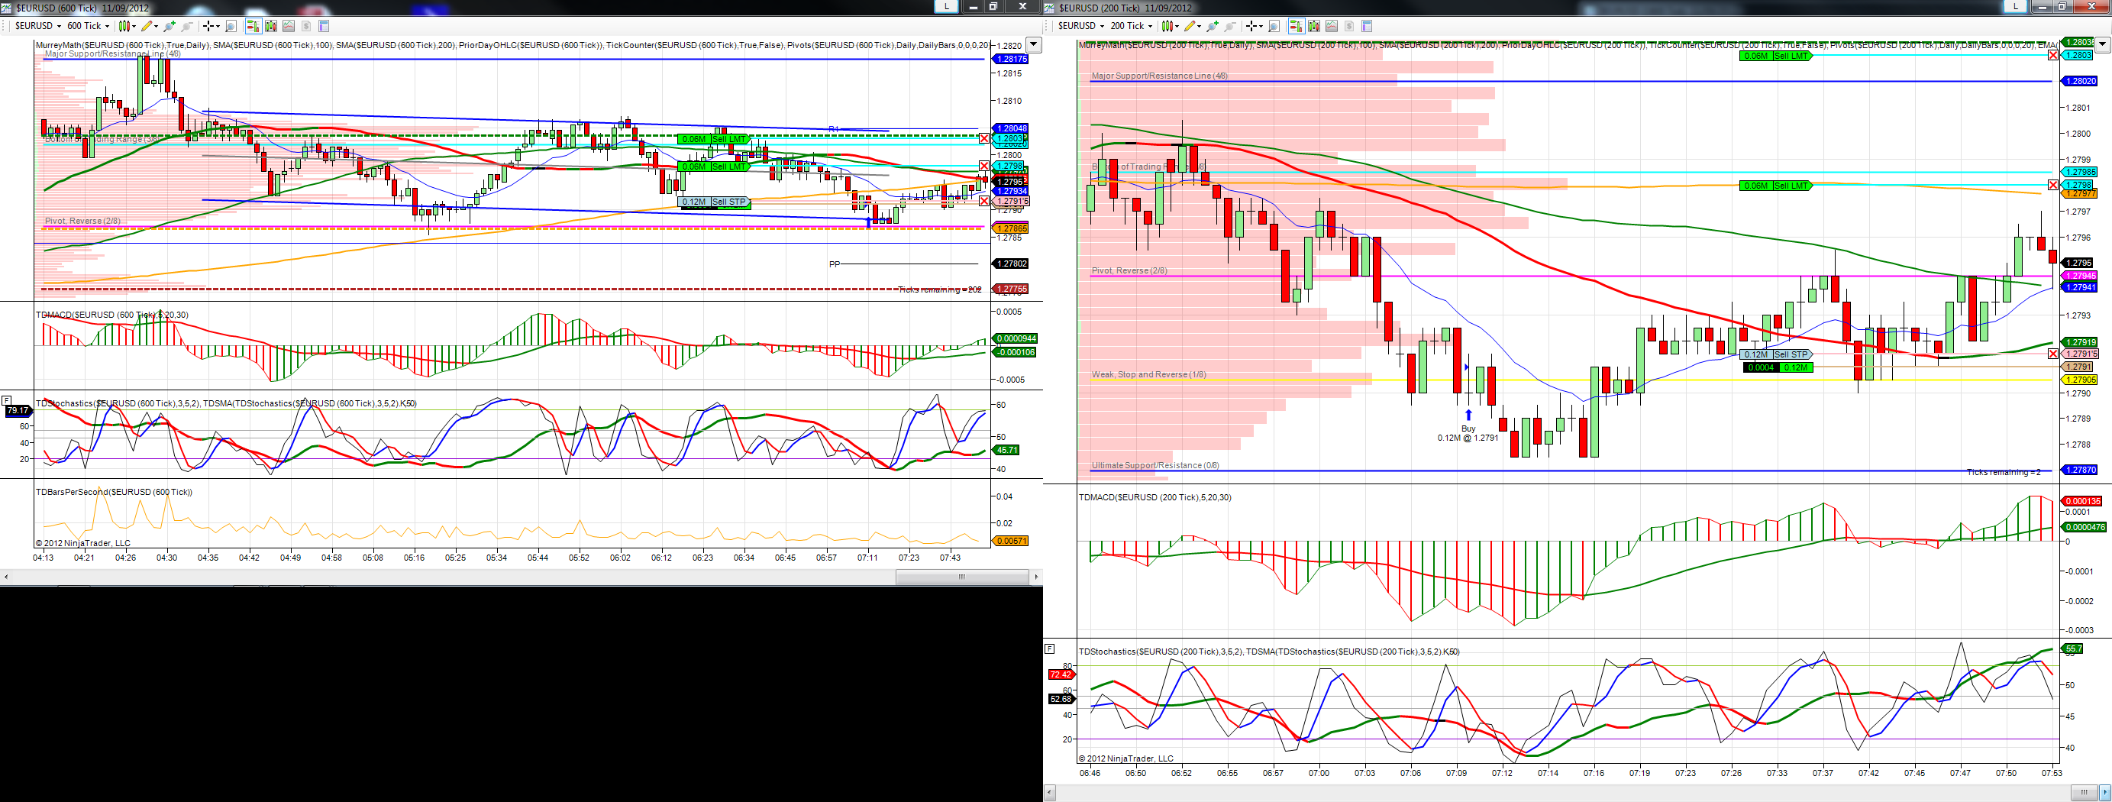The image size is (2112, 802).
Task: Toggle Chart Trader in the 200 Tick window
Action: click(x=1297, y=26)
